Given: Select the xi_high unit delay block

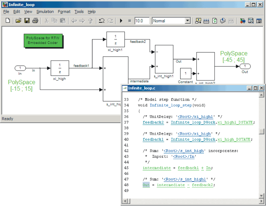Looking at the screenshot, I should coord(60,68).
